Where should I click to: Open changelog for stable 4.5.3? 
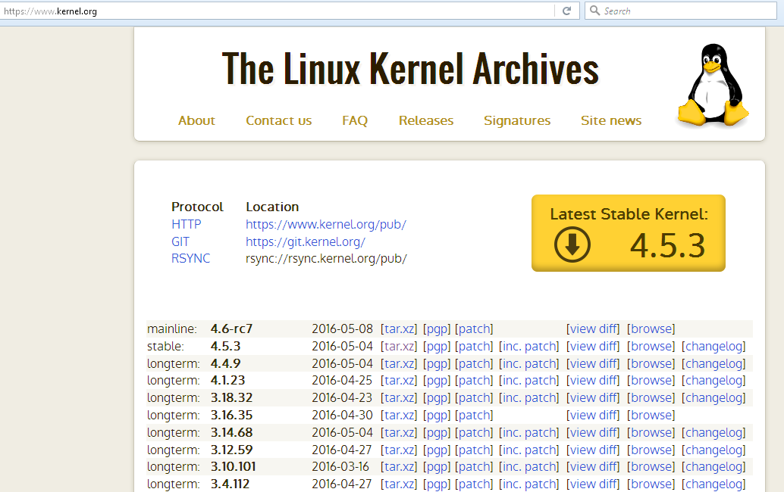point(713,347)
